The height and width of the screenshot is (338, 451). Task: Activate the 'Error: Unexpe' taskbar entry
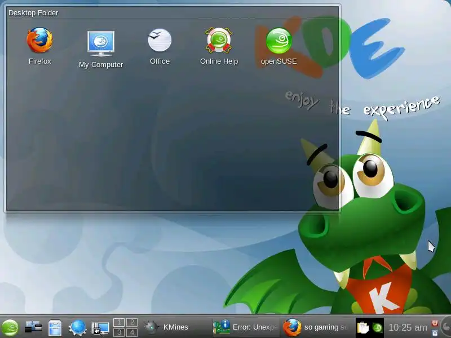[246, 327]
